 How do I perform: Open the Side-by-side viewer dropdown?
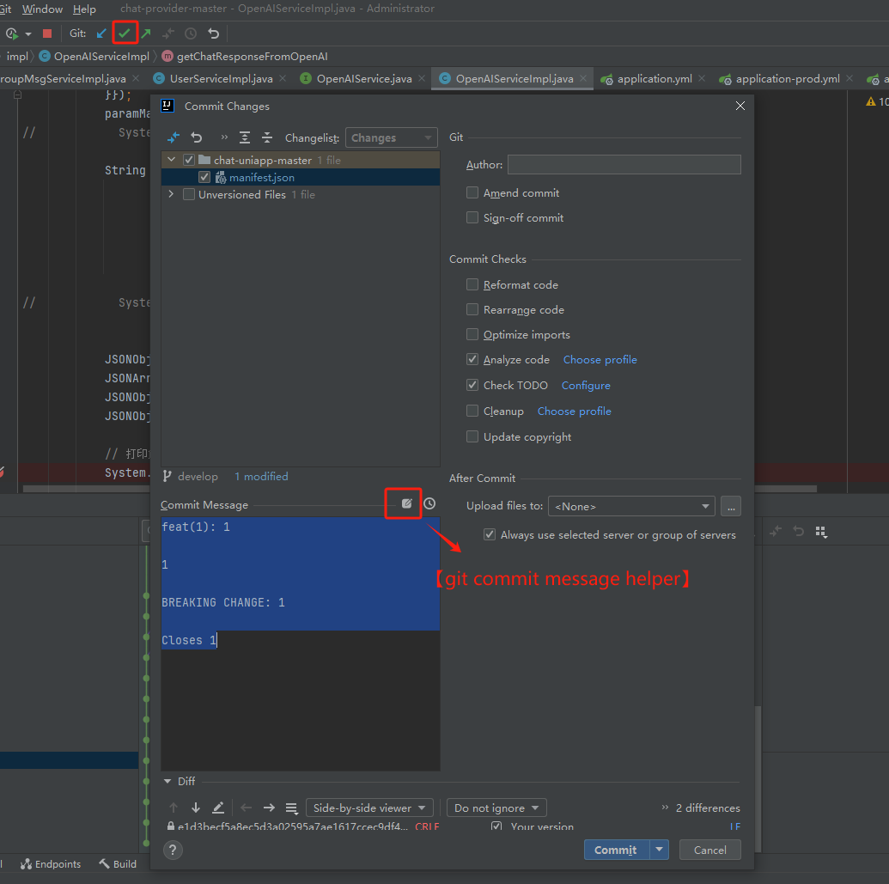[369, 808]
